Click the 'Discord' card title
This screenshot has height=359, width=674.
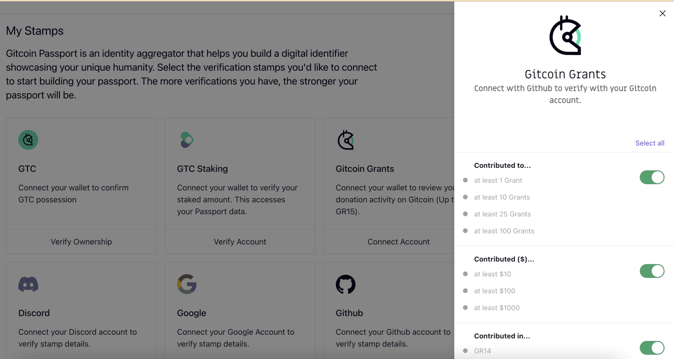click(x=34, y=313)
